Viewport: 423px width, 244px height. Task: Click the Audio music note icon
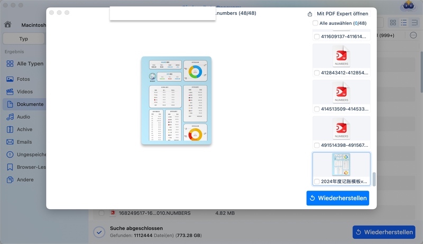(10, 117)
